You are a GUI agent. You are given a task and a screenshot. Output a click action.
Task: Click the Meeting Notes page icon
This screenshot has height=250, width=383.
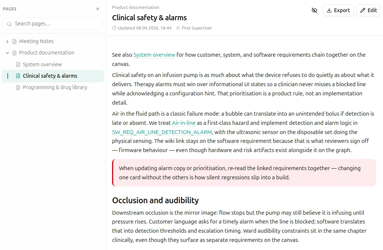point(14,42)
